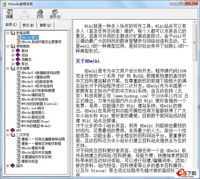Click the closed book icon beside API

click(13, 130)
